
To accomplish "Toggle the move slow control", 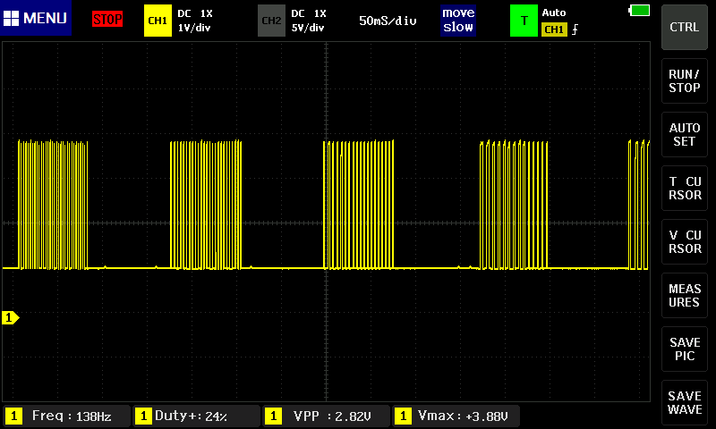I will (x=458, y=21).
